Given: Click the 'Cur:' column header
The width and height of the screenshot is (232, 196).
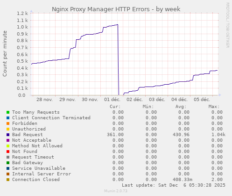Looking at the screenshot, I should 115,107.
